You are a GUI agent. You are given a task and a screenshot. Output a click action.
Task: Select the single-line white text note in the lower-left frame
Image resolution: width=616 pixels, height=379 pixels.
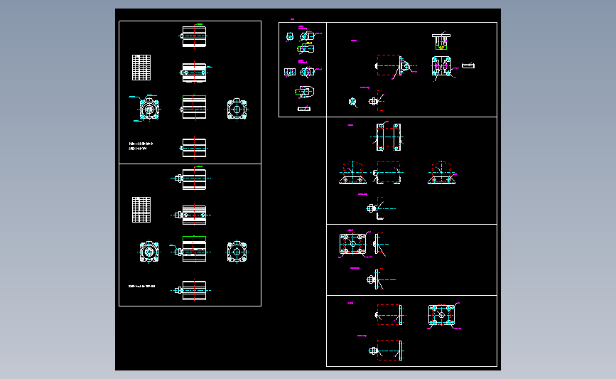tap(142, 287)
